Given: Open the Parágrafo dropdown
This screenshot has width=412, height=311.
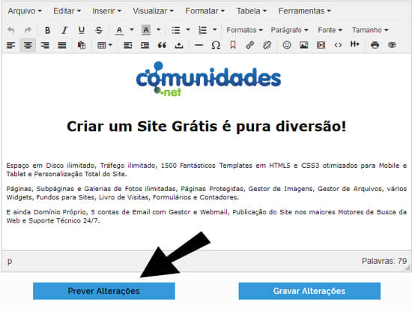Looking at the screenshot, I should point(289,30).
